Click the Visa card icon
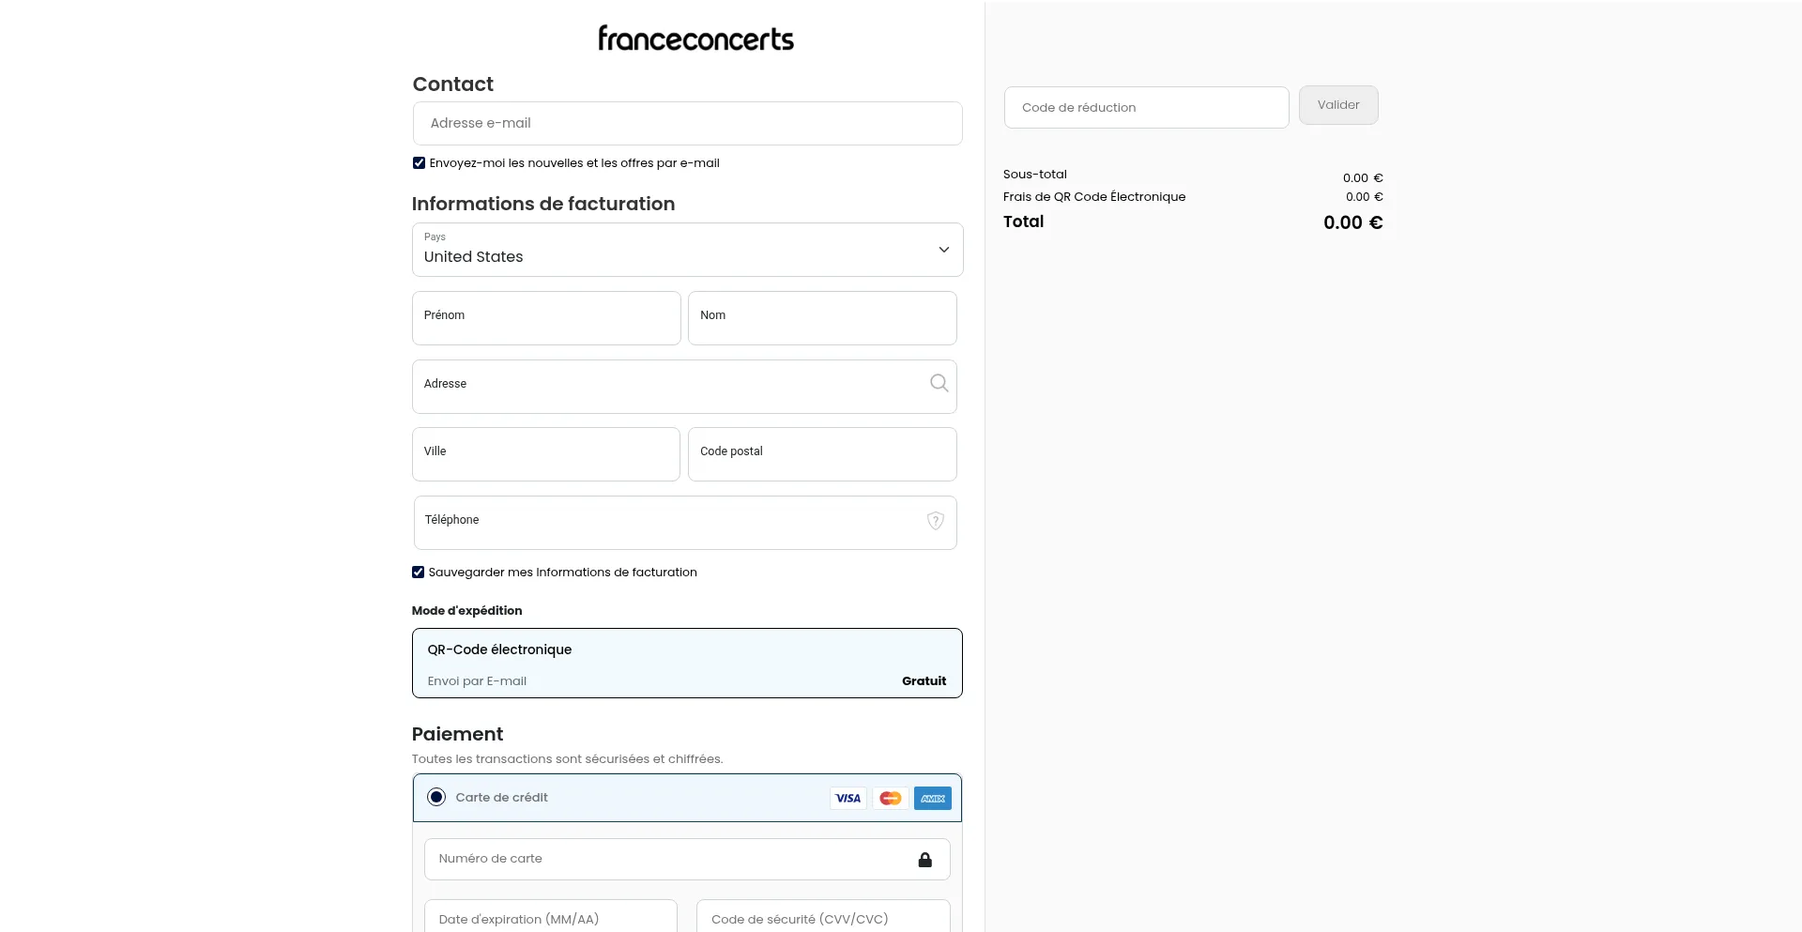Image resolution: width=1802 pixels, height=932 pixels. (848, 799)
